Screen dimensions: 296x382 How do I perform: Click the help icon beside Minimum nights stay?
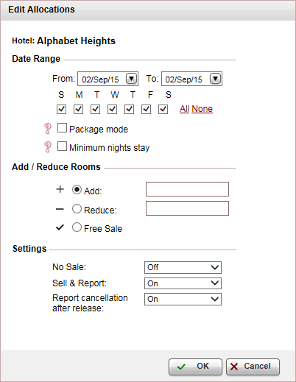click(x=48, y=147)
